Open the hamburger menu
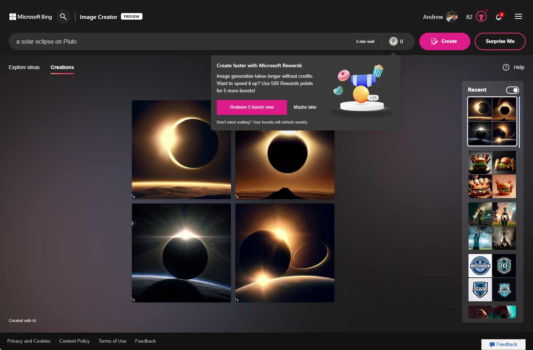This screenshot has height=350, width=533. [x=518, y=16]
